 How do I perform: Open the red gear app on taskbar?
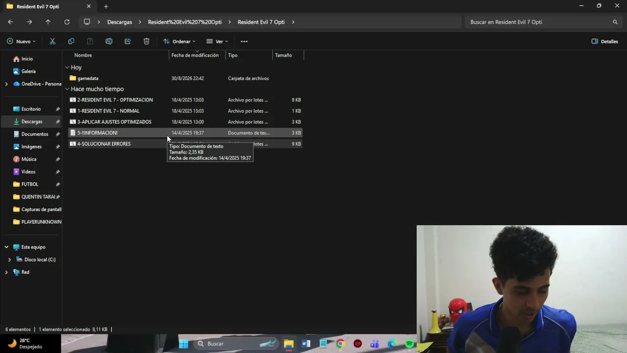[x=358, y=344]
